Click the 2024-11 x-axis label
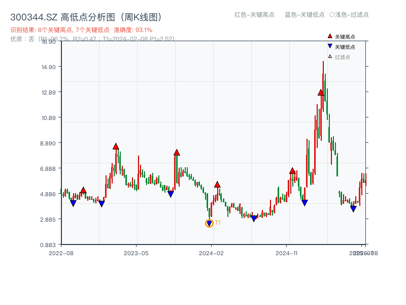This screenshot has height=305, width=406. point(288,253)
